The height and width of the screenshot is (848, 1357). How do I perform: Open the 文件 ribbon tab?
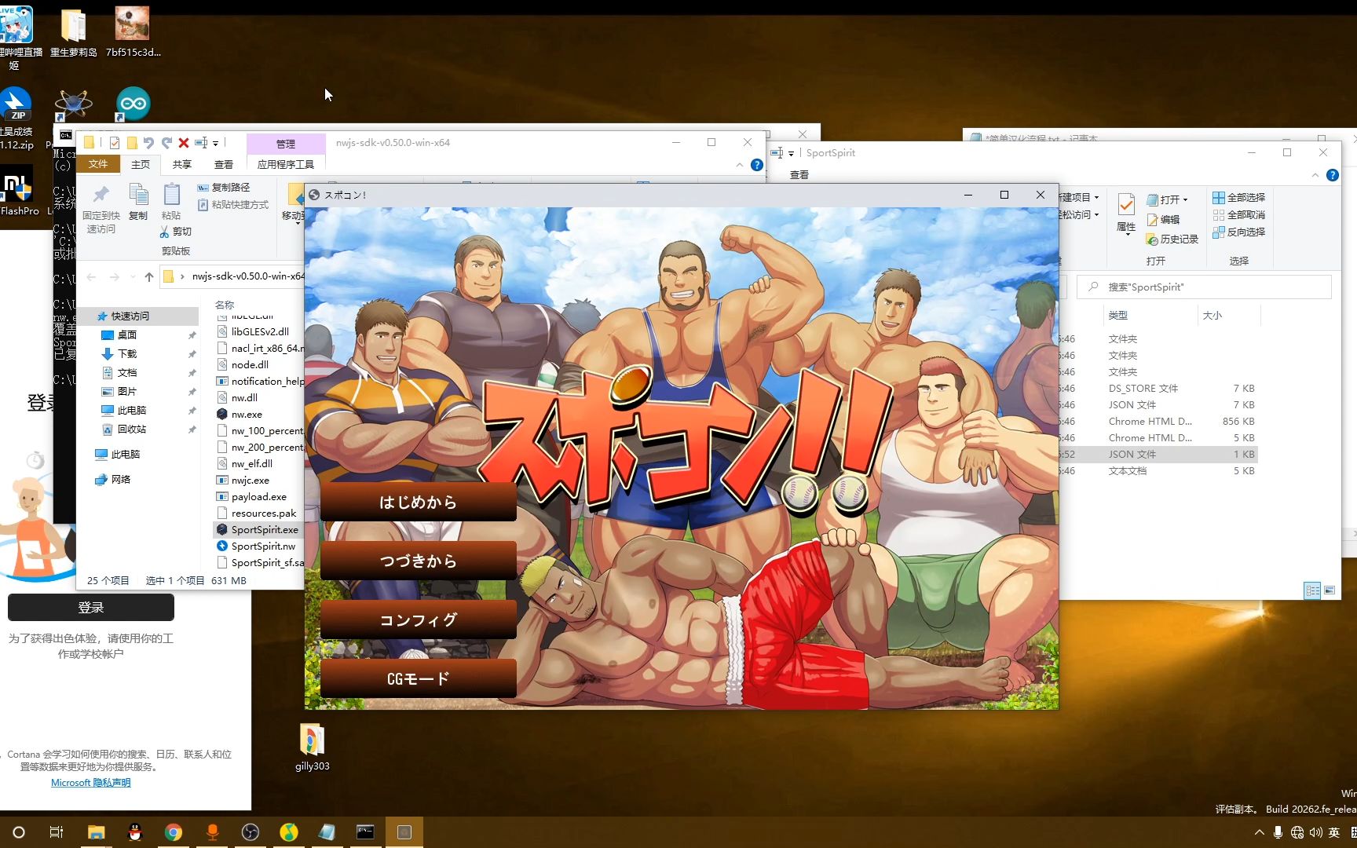point(98,164)
